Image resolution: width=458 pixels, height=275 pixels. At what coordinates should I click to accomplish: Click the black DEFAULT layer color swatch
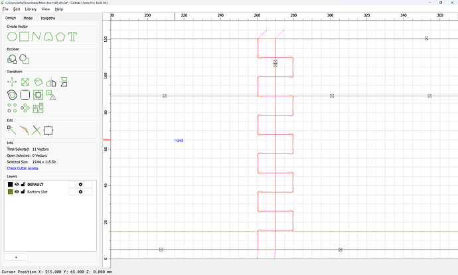(x=10, y=185)
